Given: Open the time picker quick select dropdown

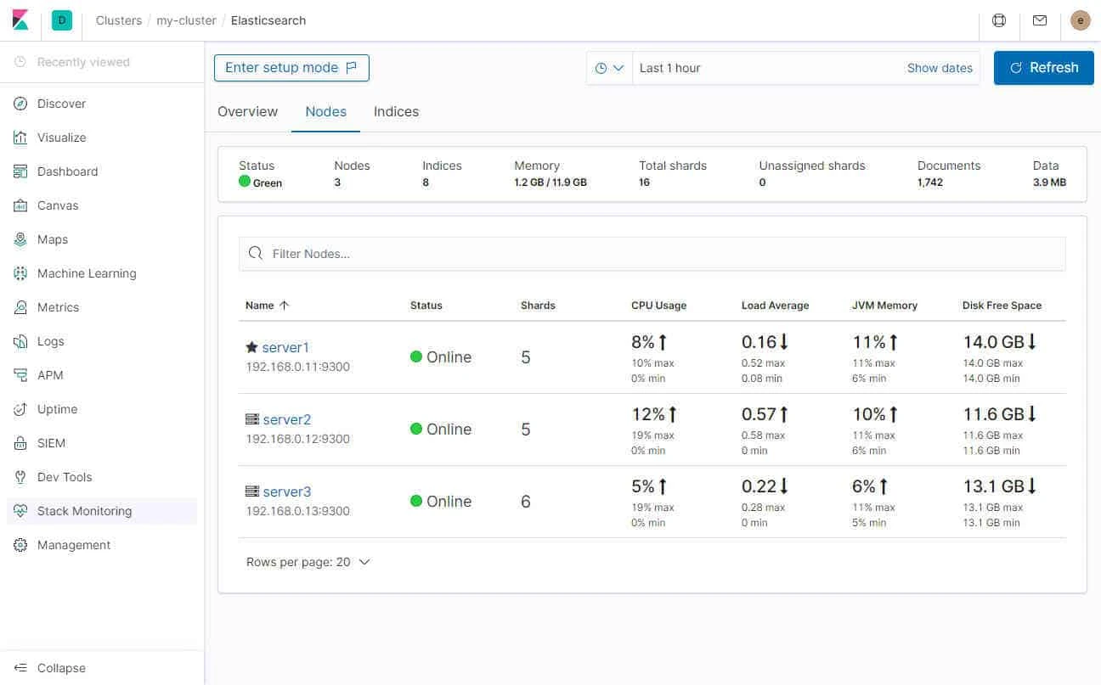Looking at the screenshot, I should tap(609, 67).
